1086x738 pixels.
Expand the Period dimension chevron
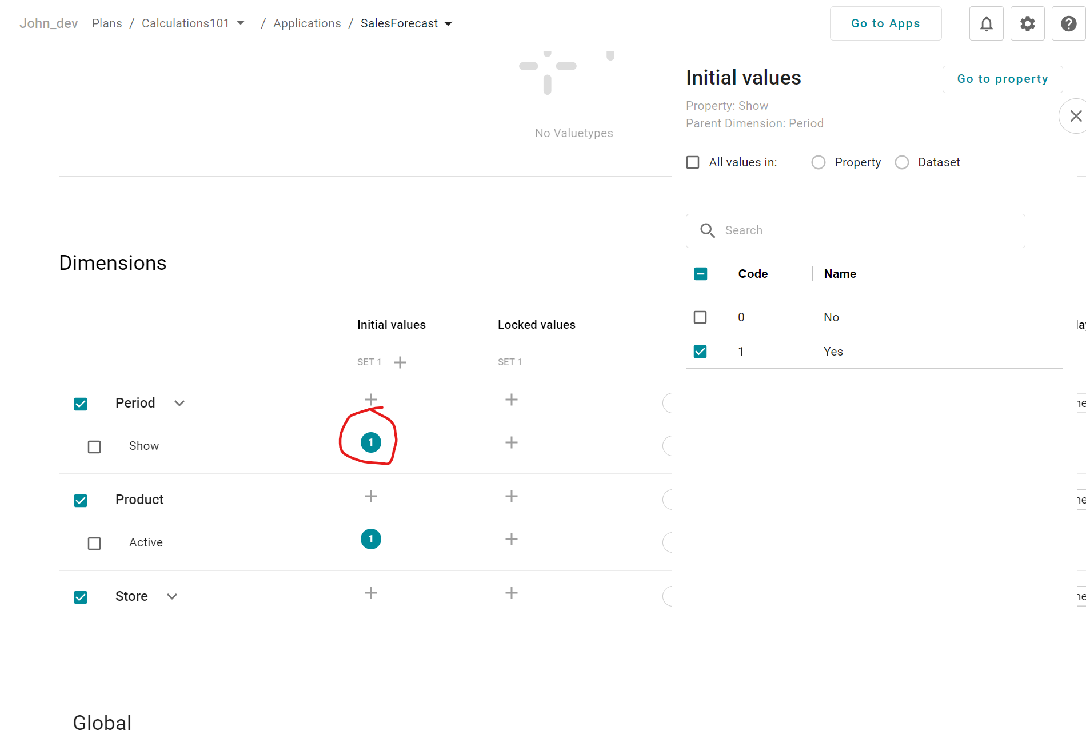point(179,404)
